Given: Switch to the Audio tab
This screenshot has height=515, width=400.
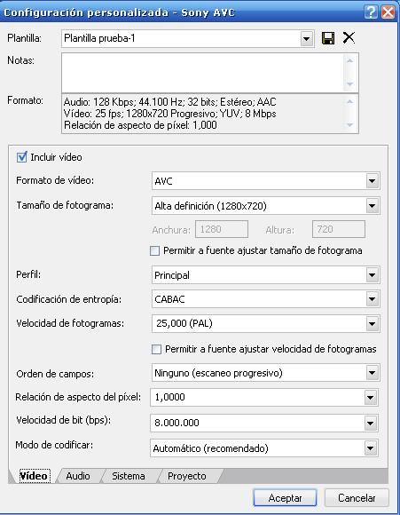Looking at the screenshot, I should (x=78, y=476).
